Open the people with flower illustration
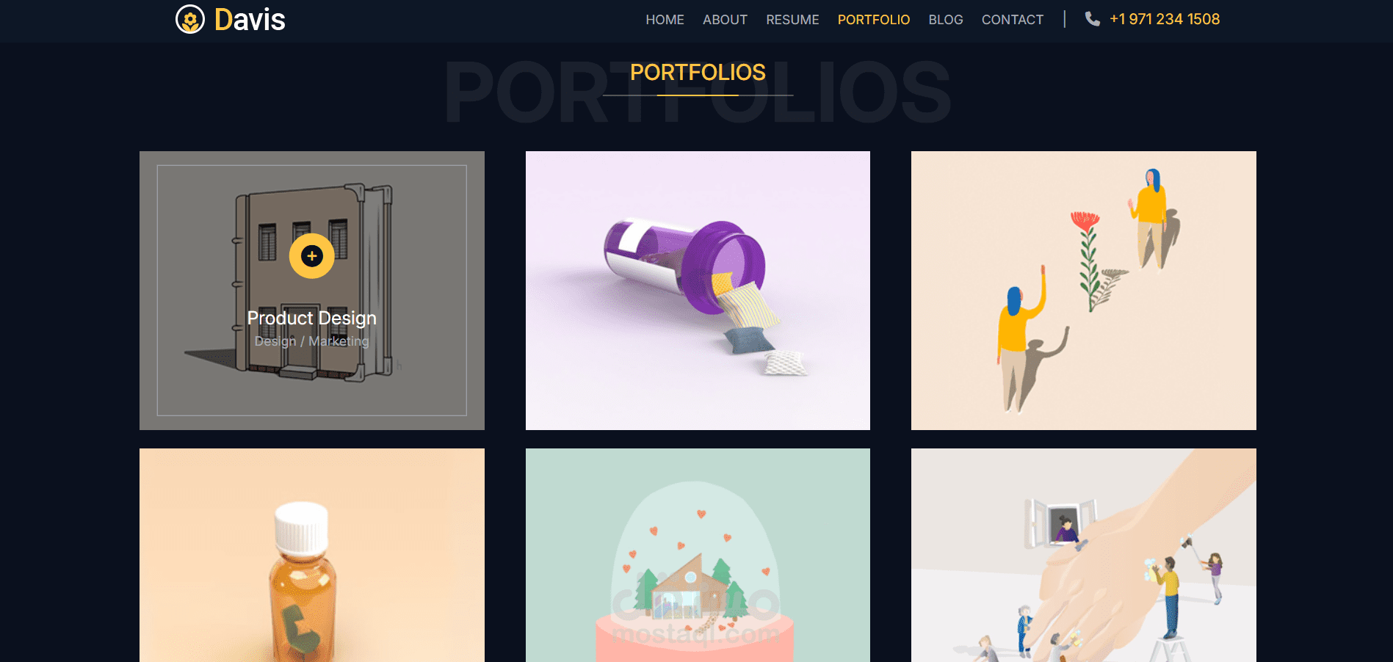 [1084, 291]
